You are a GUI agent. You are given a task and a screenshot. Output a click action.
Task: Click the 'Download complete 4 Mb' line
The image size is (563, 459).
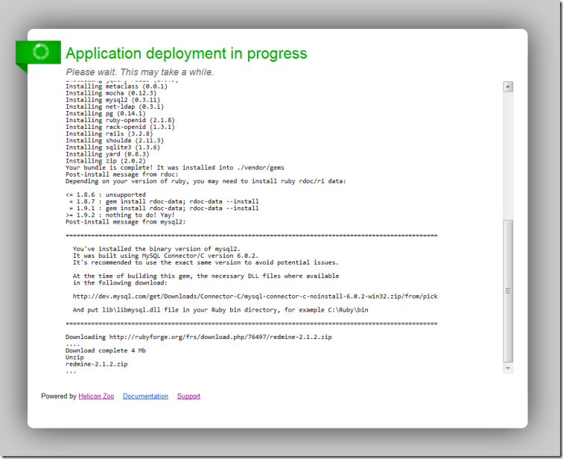[105, 350]
